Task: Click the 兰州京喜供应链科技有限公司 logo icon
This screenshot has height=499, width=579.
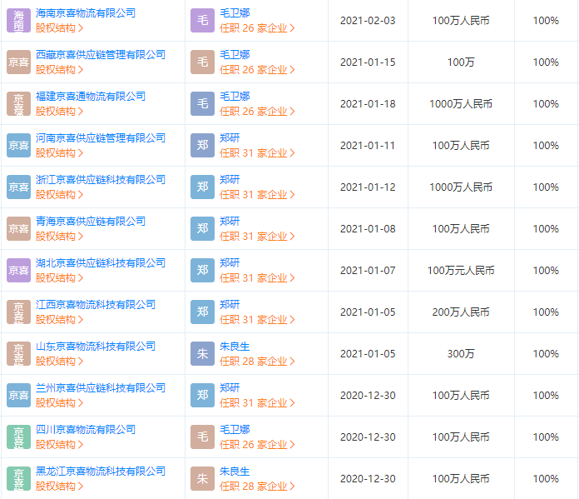Action: [18, 396]
